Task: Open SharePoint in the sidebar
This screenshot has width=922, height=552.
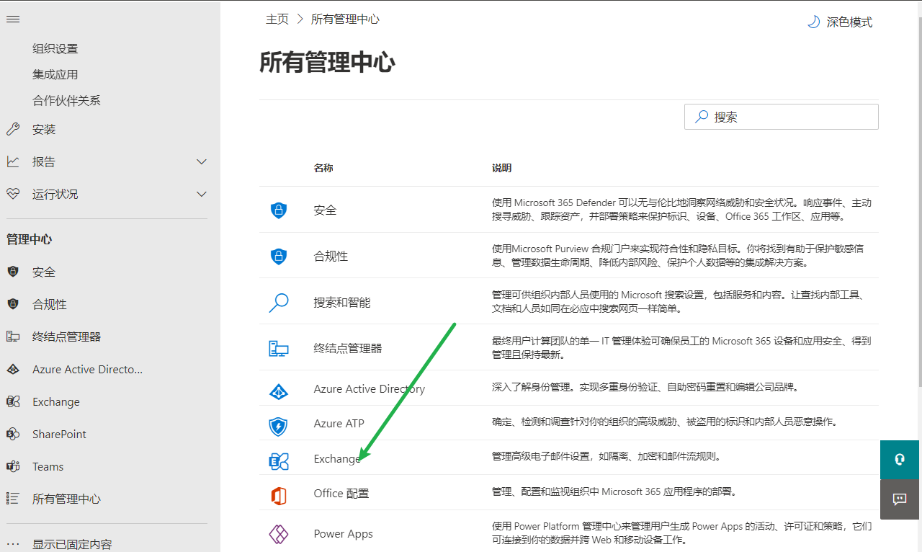Action: pyautogui.click(x=59, y=435)
